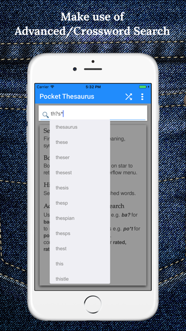Select 'these' from the suggestions
This screenshot has width=186, height=331.
point(80,142)
